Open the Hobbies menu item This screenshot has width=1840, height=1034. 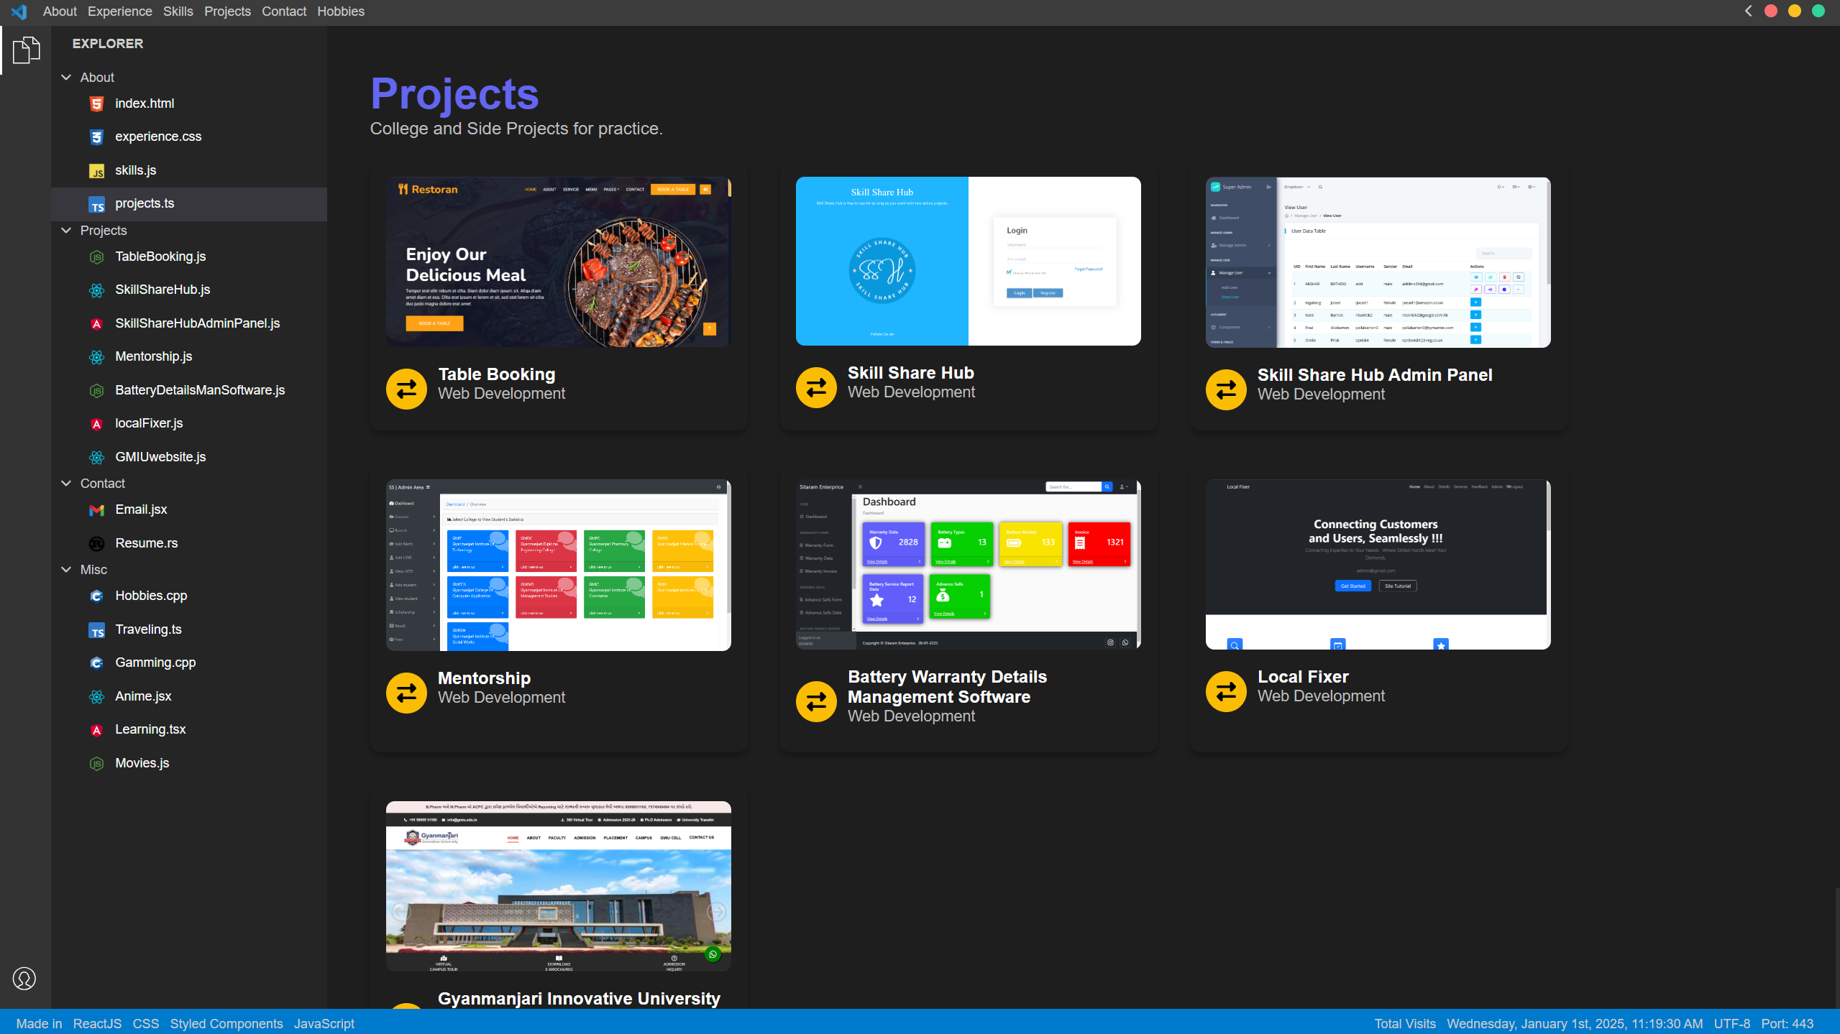click(x=341, y=11)
